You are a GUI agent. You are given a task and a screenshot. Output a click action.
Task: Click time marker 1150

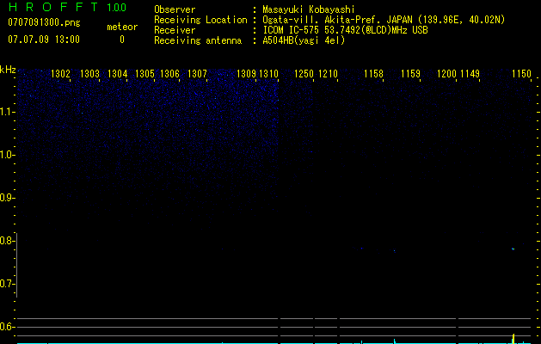pyautogui.click(x=521, y=74)
